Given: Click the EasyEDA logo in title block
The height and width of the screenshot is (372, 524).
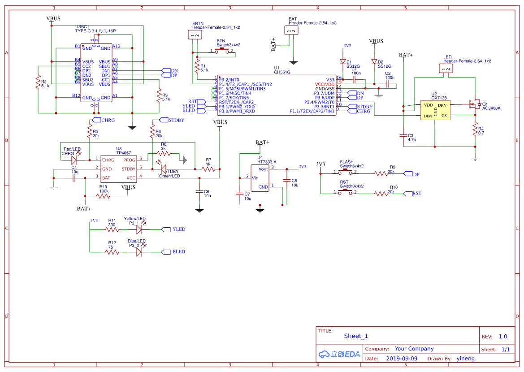Looking at the screenshot, I should tap(339, 354).
